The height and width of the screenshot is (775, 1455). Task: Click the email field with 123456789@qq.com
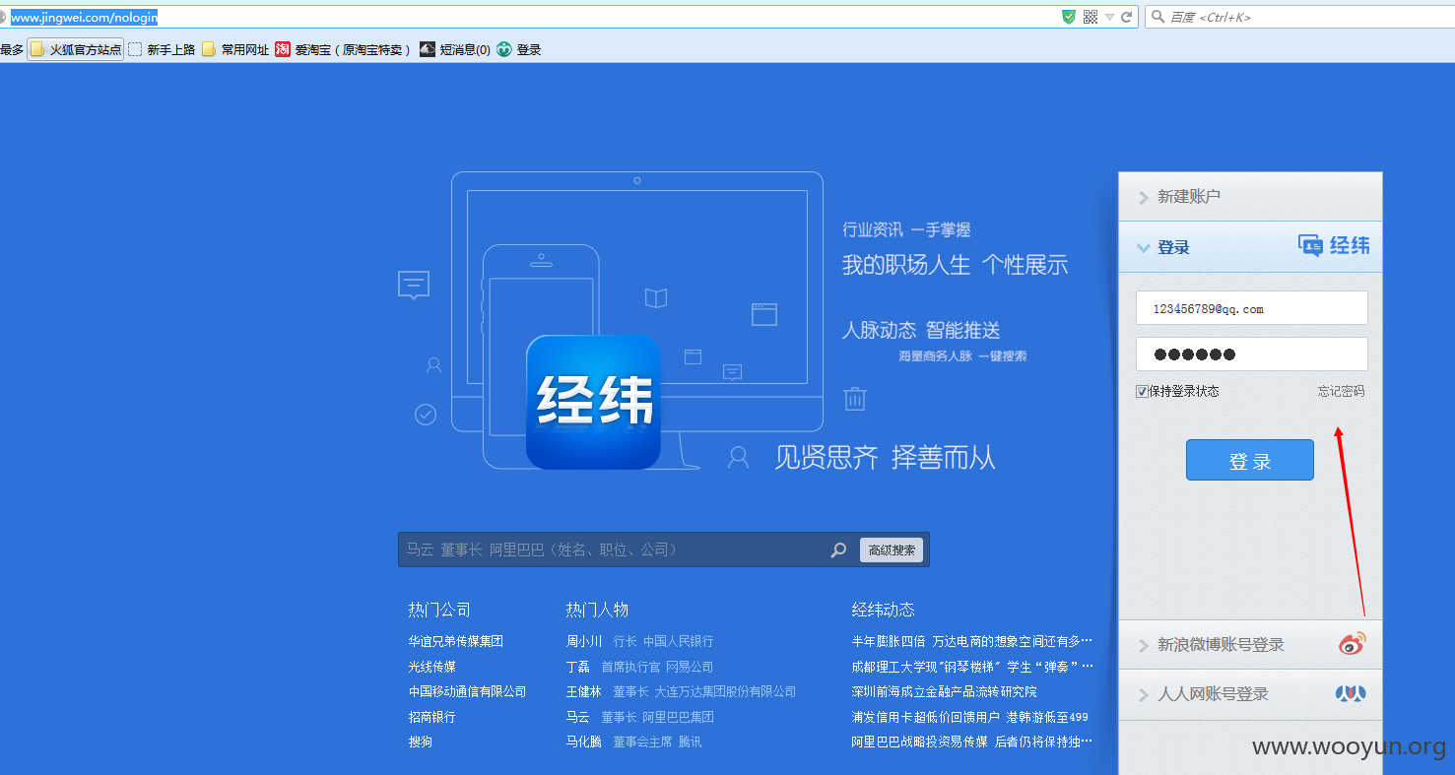1251,307
